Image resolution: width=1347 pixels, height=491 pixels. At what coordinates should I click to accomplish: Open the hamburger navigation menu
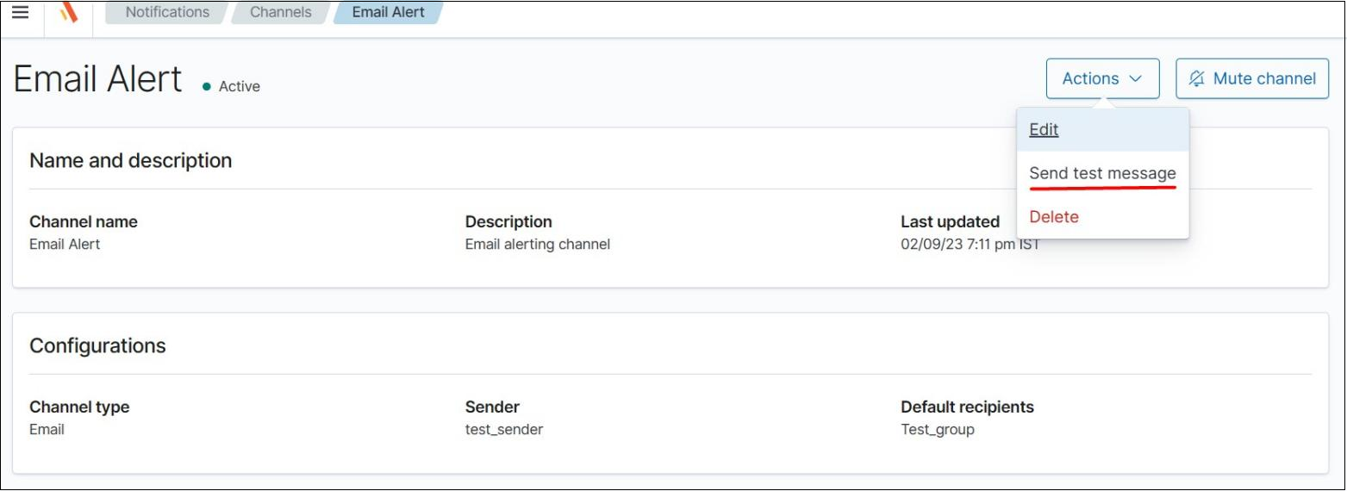coord(20,12)
